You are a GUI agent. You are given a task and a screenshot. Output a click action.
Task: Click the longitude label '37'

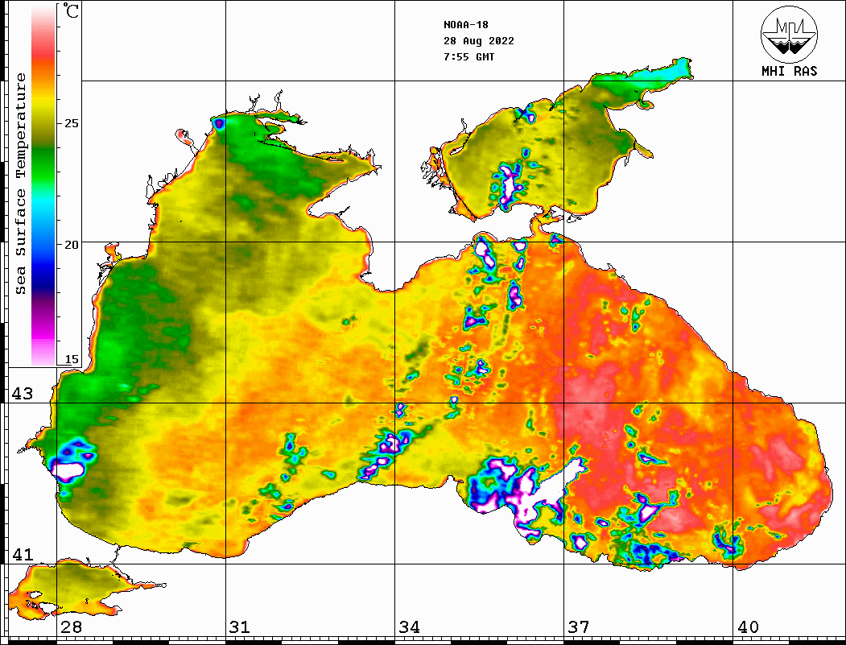click(579, 626)
